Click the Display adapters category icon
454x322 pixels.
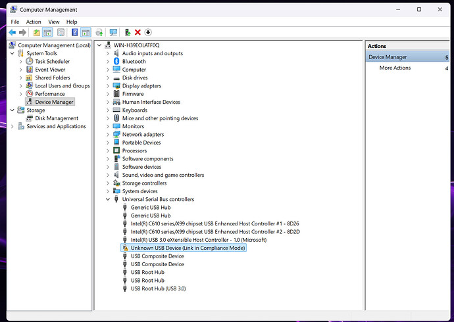116,86
